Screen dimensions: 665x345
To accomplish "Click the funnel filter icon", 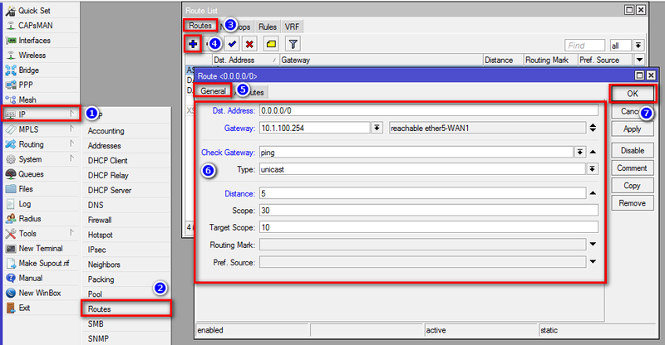I will point(293,44).
